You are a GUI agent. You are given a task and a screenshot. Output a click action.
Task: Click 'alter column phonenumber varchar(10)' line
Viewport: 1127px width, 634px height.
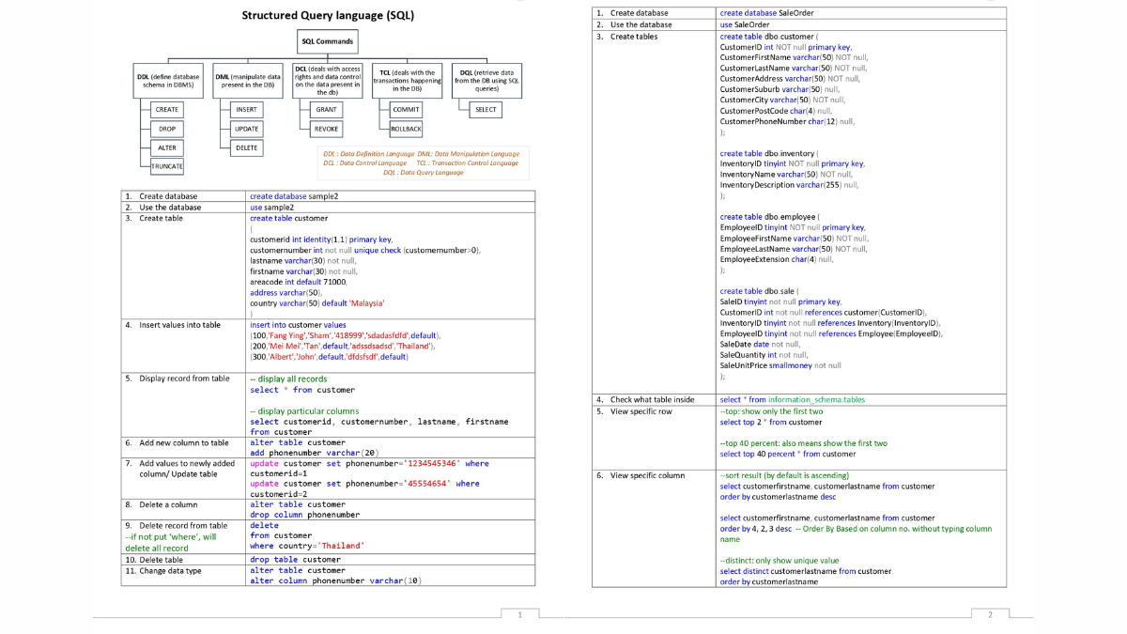click(336, 580)
